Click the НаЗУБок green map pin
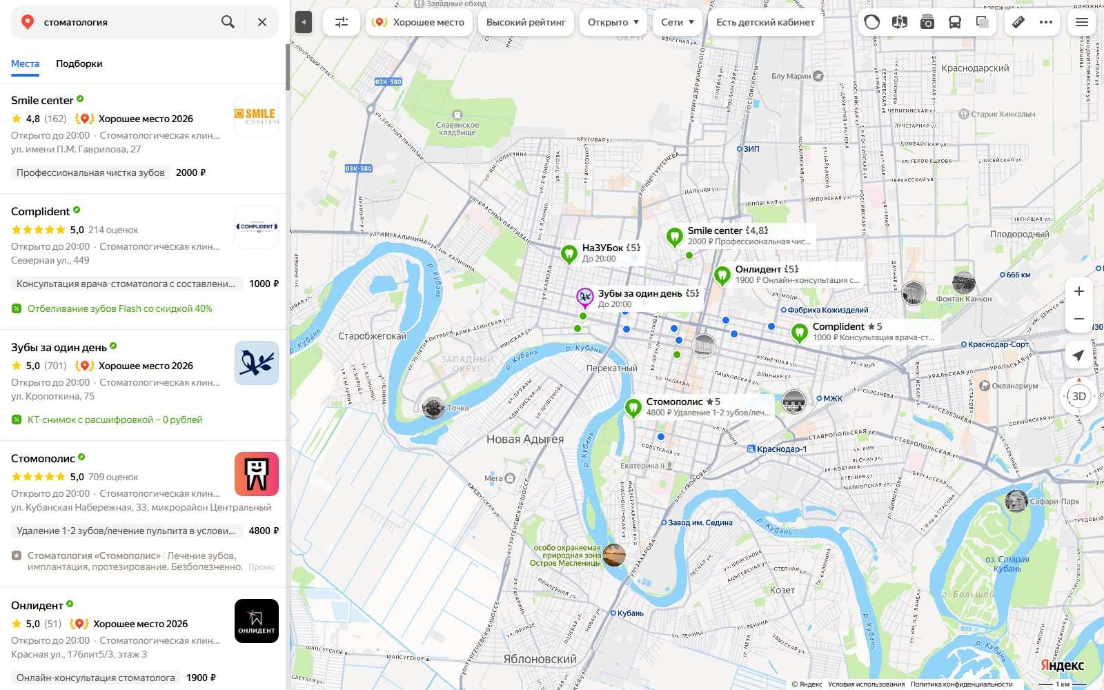Viewport: 1104px width, 690px height. (569, 254)
